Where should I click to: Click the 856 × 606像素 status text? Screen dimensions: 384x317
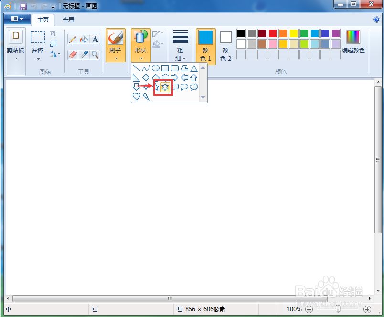point(205,309)
